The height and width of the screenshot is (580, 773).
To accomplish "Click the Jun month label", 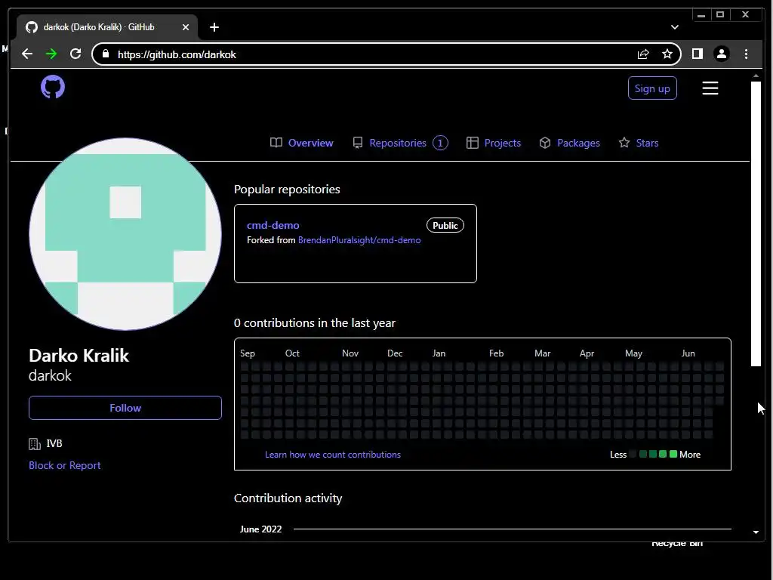I will coord(688,353).
